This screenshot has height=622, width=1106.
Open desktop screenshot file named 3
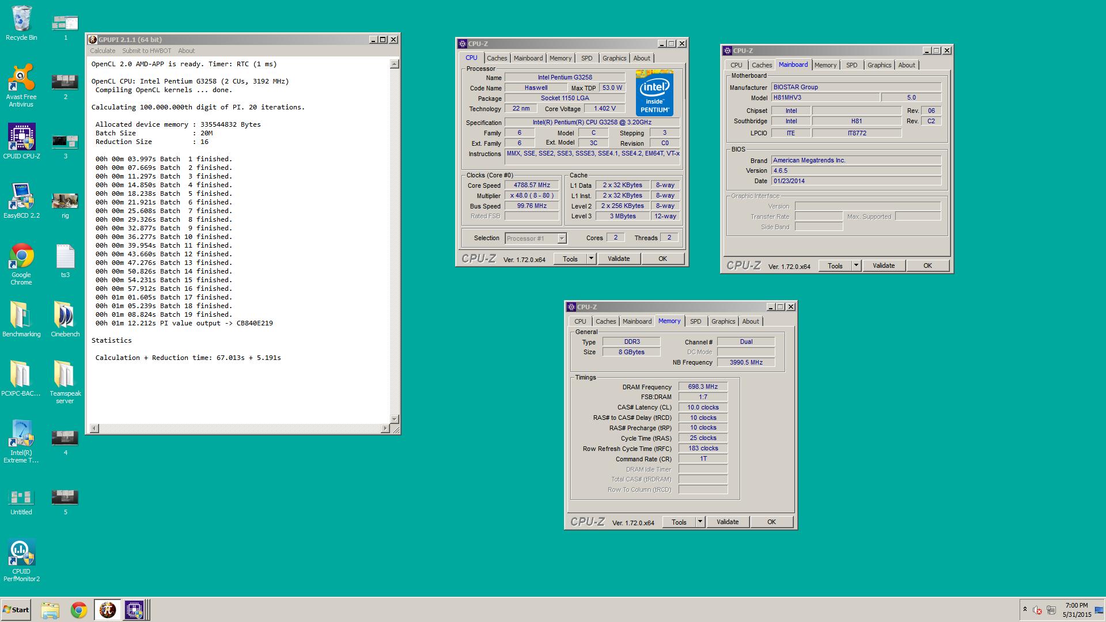tap(65, 146)
